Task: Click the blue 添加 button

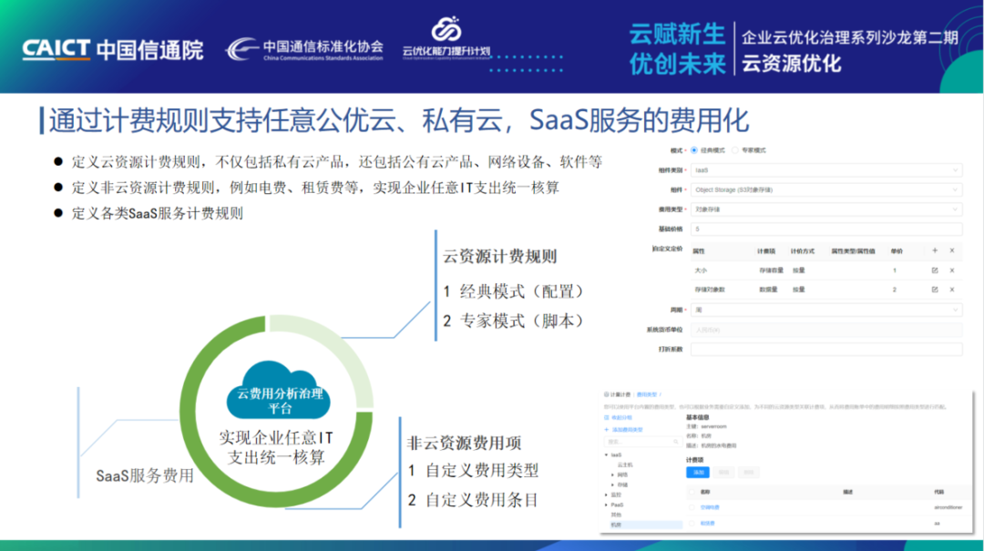Action: [x=698, y=473]
